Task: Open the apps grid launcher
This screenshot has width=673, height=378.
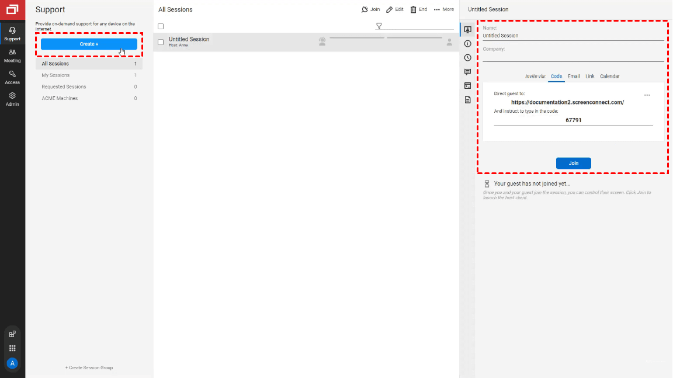Action: pyautogui.click(x=12, y=348)
